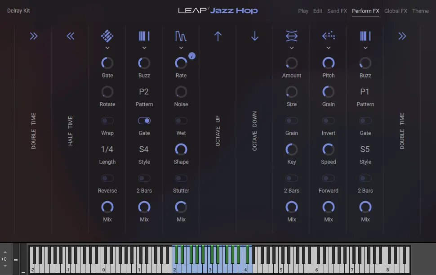Click the grain delay icon above the Pitch knob
The height and width of the screenshot is (275, 436).
[x=328, y=36]
